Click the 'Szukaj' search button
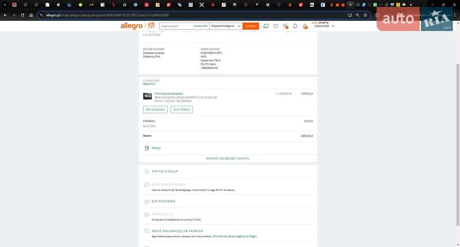The width and height of the screenshot is (460, 247). click(250, 26)
